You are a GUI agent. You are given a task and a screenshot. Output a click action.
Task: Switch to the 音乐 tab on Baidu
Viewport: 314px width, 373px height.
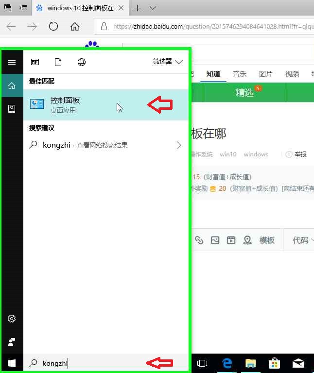coord(240,74)
